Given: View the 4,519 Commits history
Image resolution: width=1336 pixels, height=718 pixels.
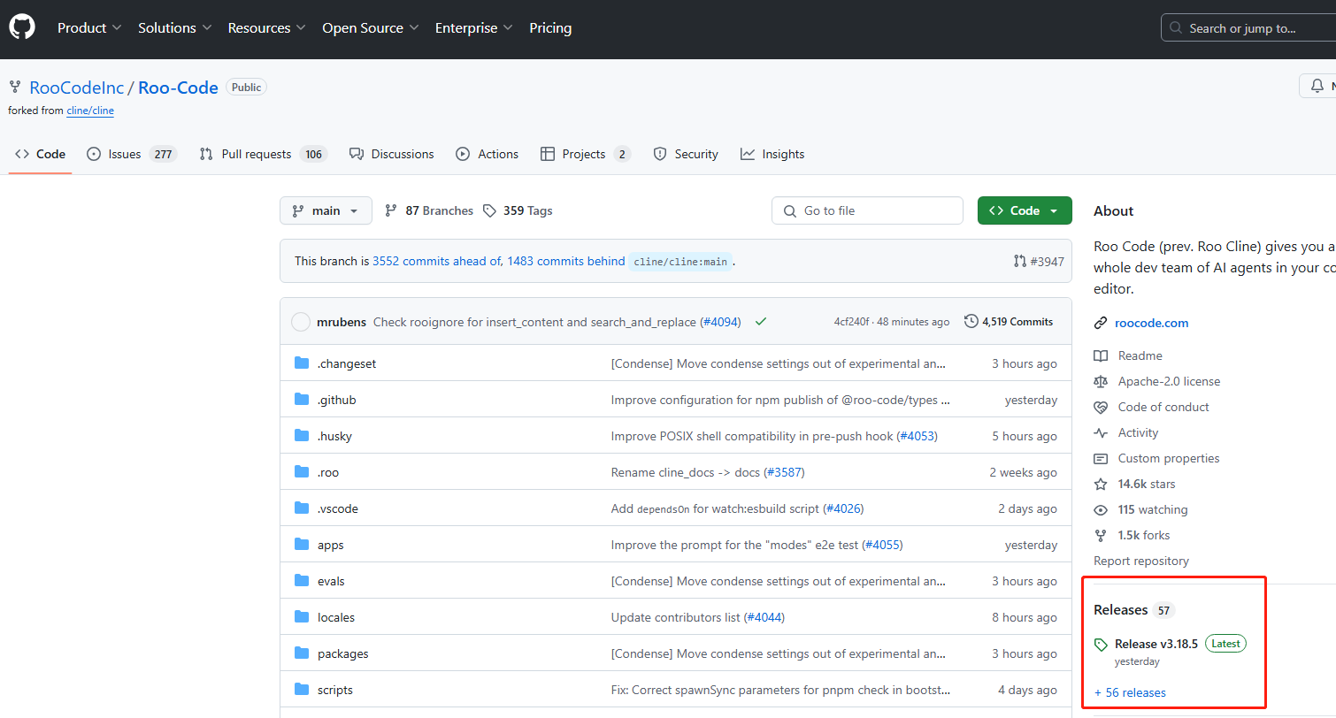Looking at the screenshot, I should click(x=1009, y=322).
